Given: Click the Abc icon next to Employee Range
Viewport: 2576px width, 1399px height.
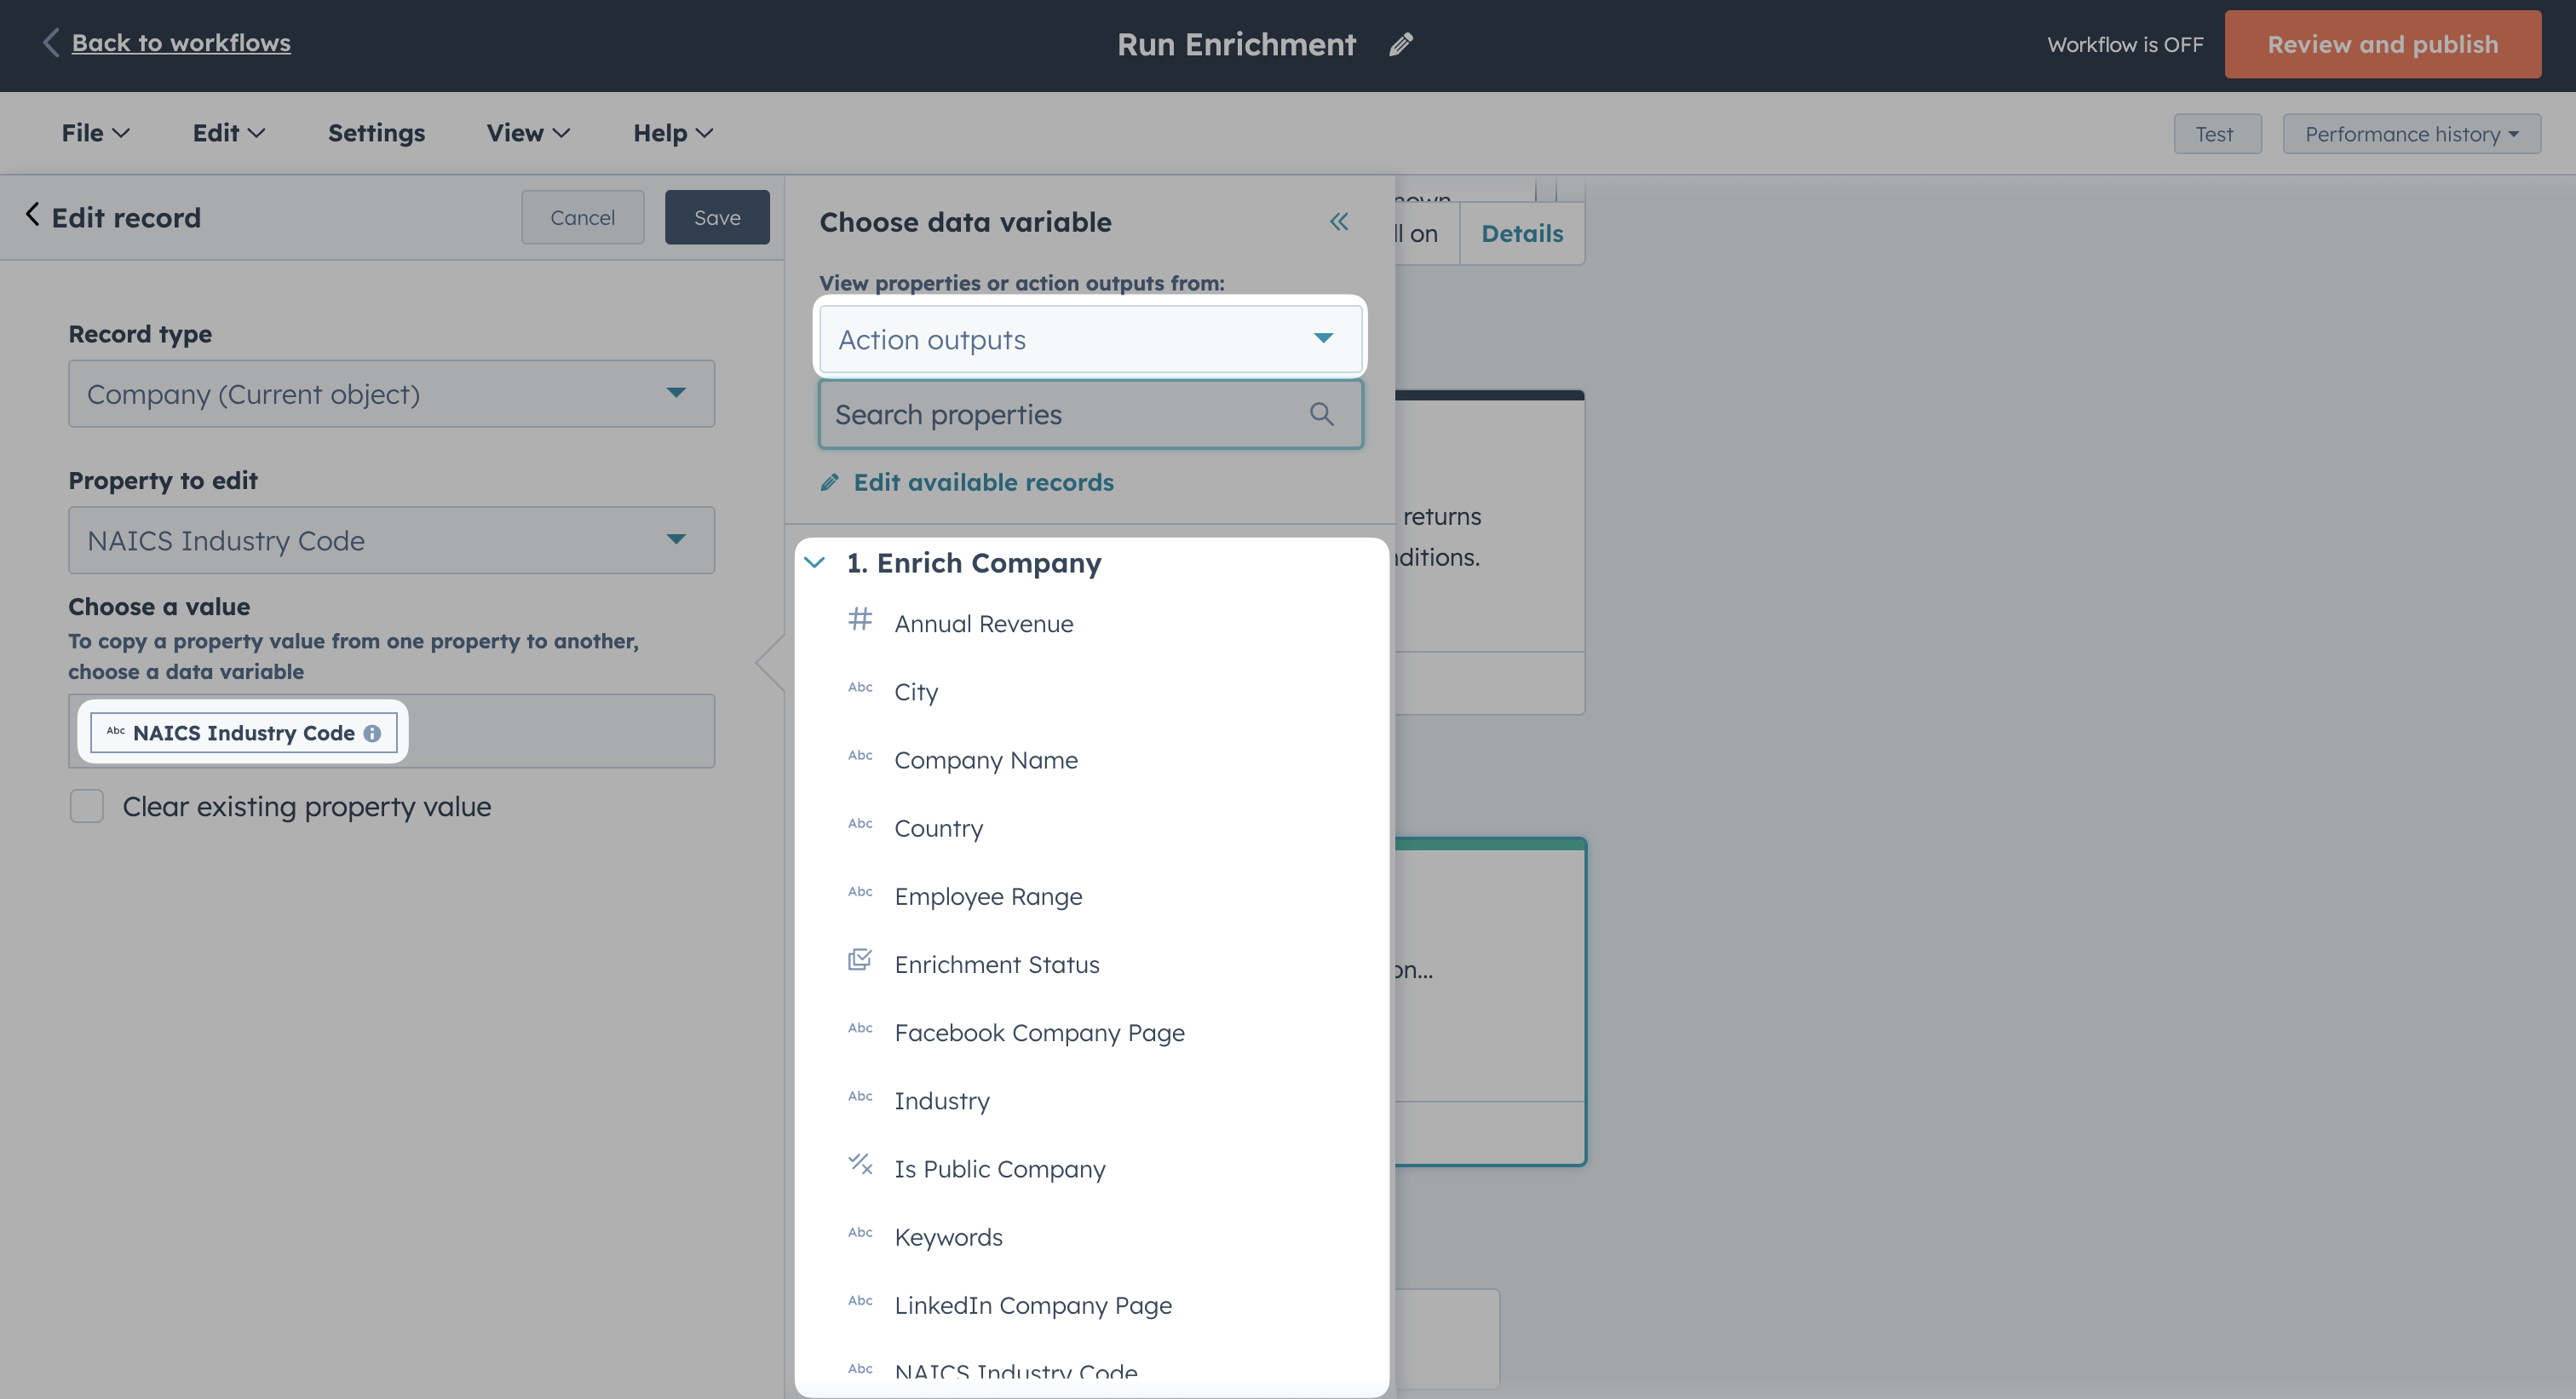Looking at the screenshot, I should coord(860,891).
